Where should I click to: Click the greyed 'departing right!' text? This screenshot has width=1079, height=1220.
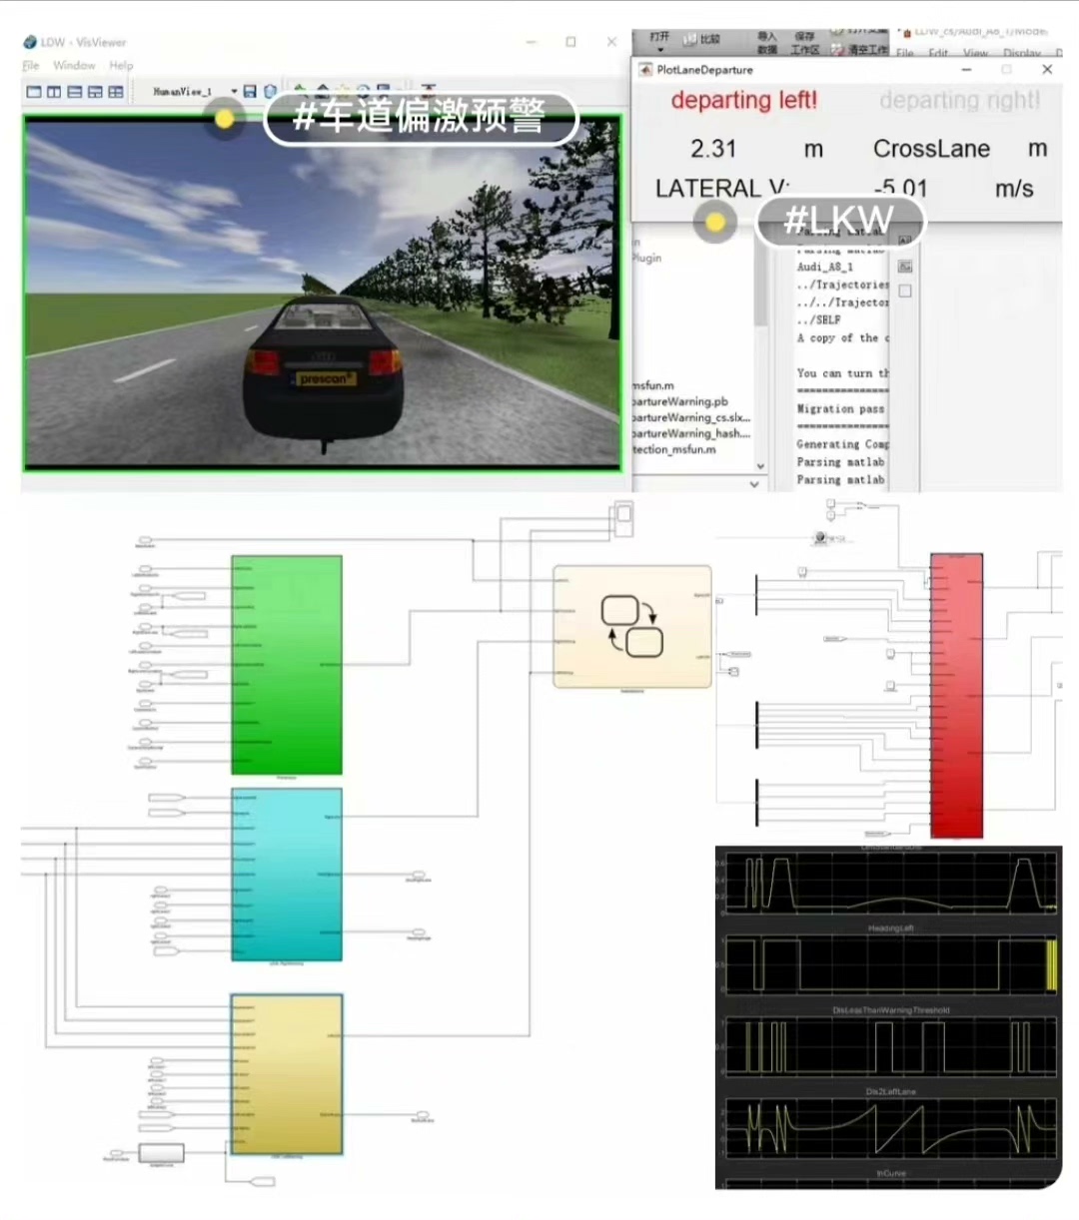(959, 101)
